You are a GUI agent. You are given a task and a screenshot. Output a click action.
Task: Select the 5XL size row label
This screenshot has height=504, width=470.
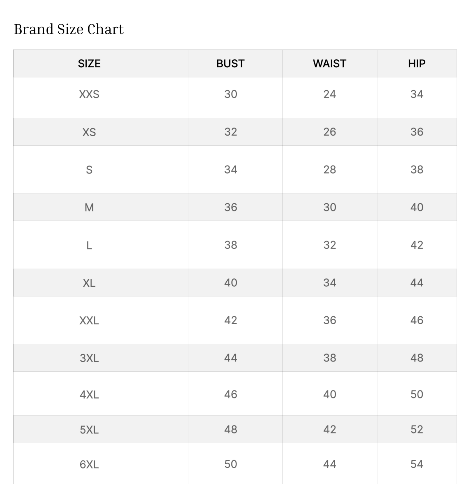point(89,430)
